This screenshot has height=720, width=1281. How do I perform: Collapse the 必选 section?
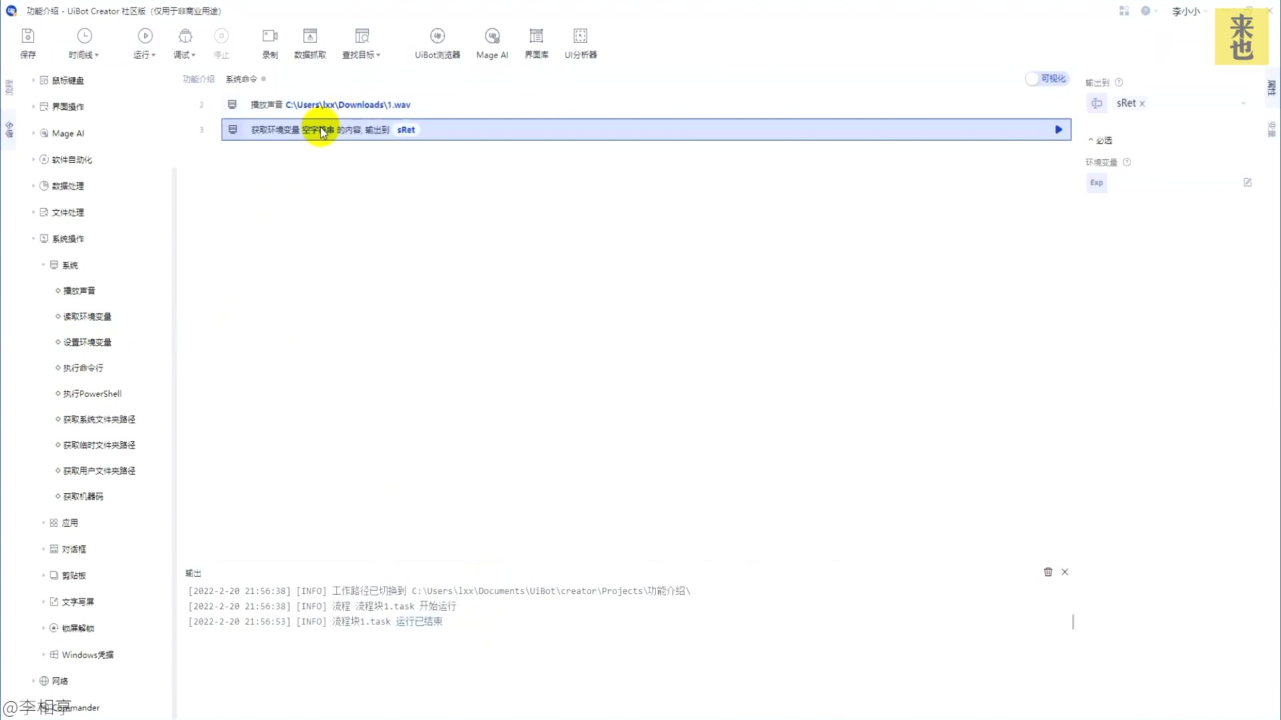(x=1091, y=140)
